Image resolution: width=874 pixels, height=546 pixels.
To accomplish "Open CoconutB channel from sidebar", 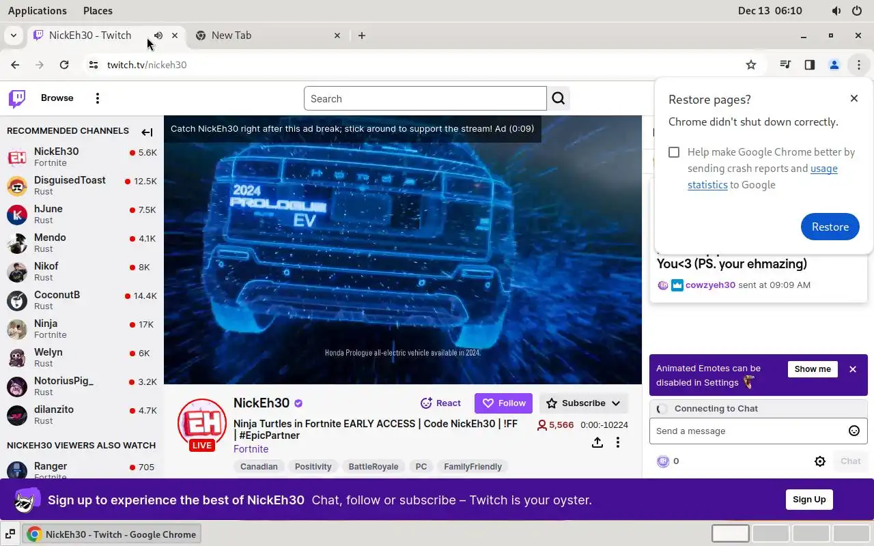I will 82,300.
